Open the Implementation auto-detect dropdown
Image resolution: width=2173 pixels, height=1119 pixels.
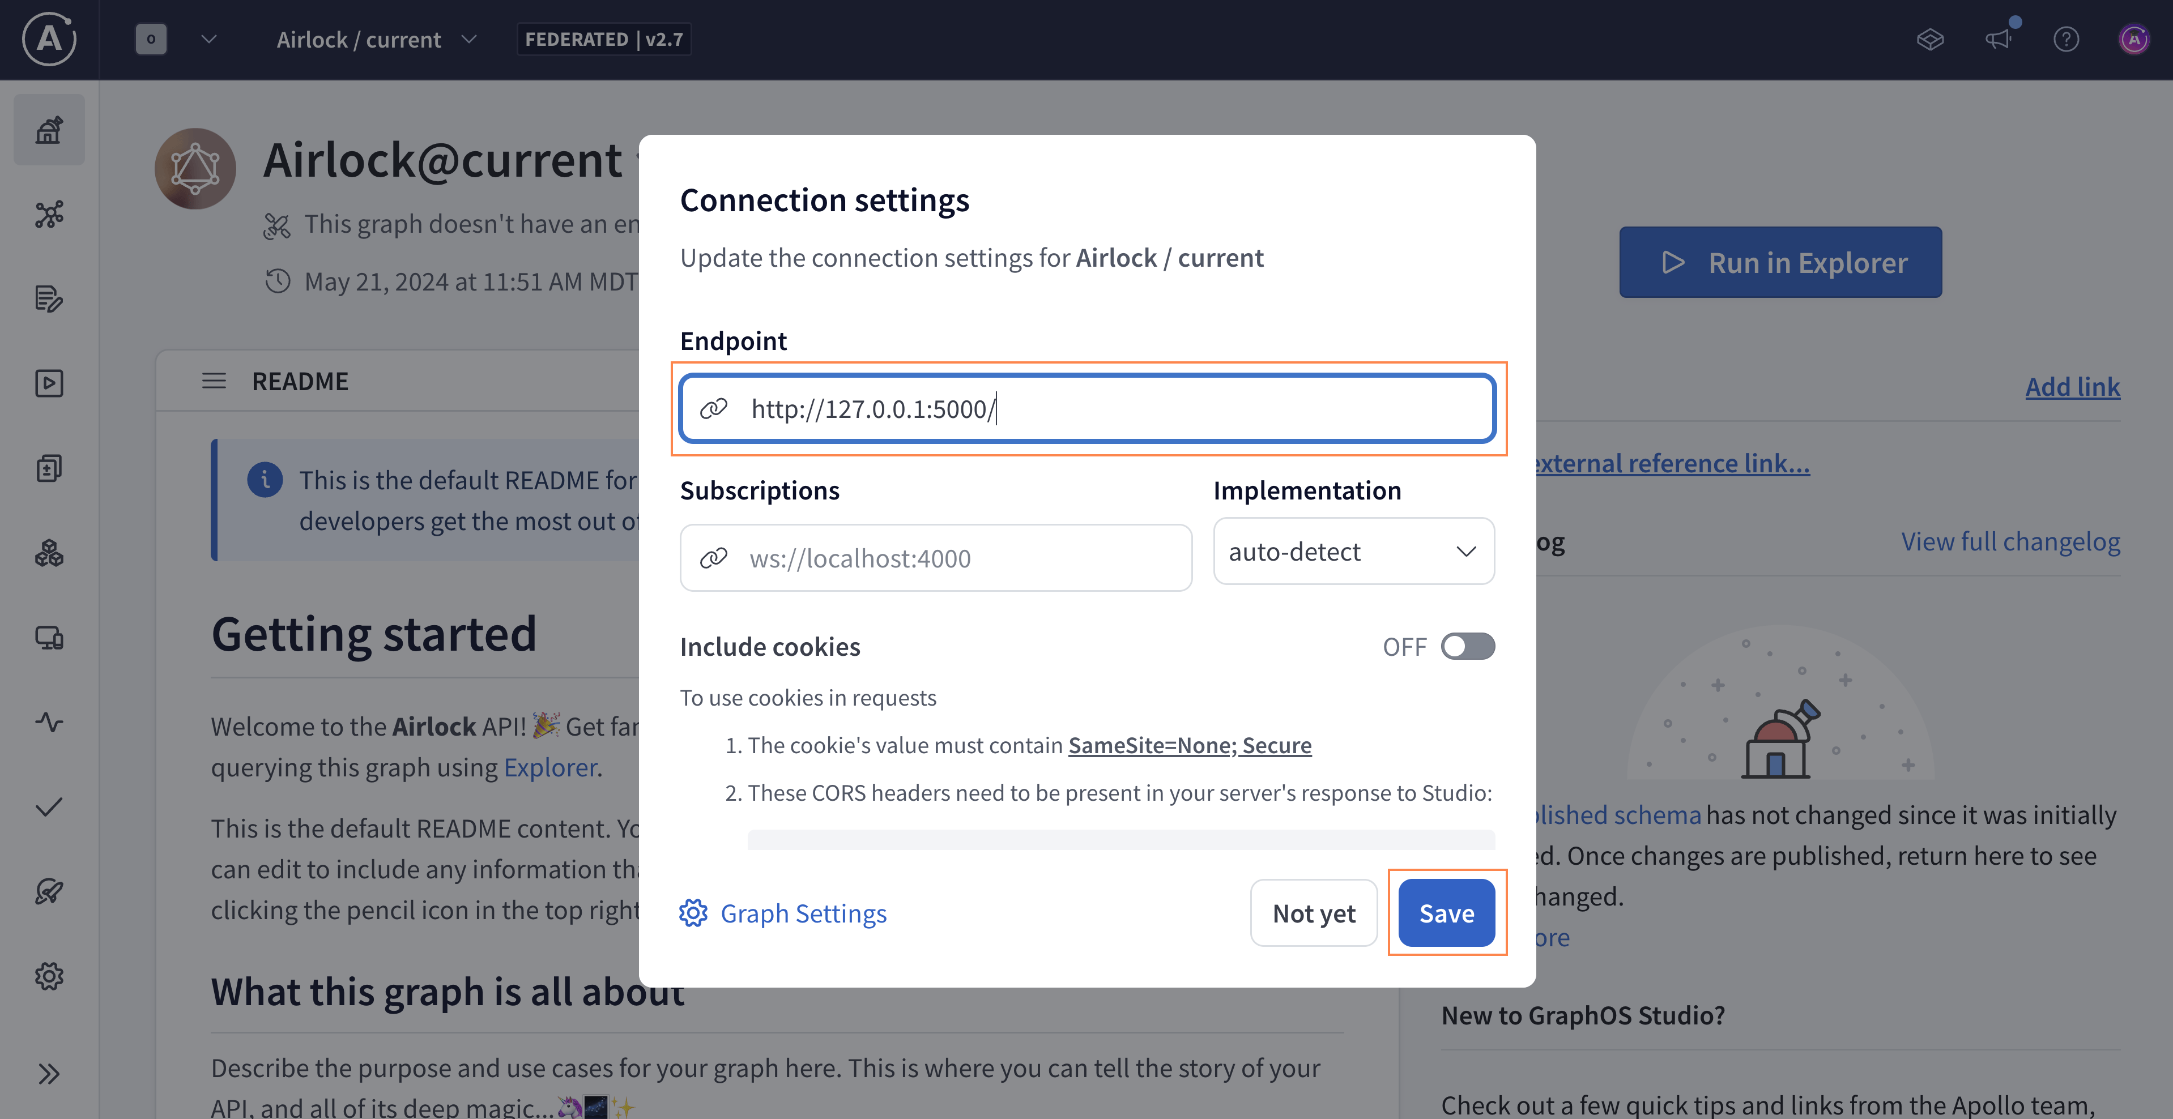click(1353, 552)
